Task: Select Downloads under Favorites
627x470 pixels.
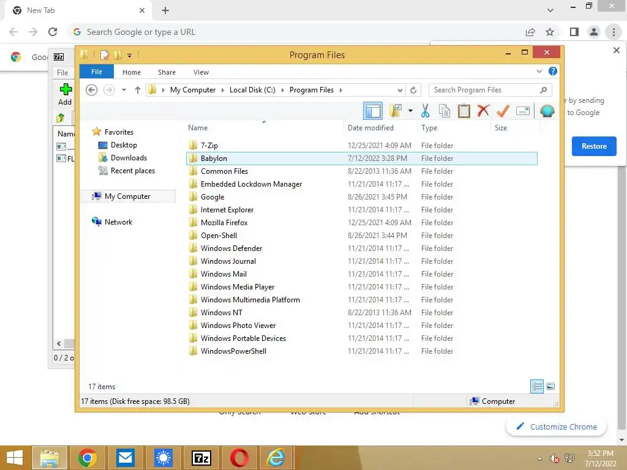Action: tap(129, 158)
